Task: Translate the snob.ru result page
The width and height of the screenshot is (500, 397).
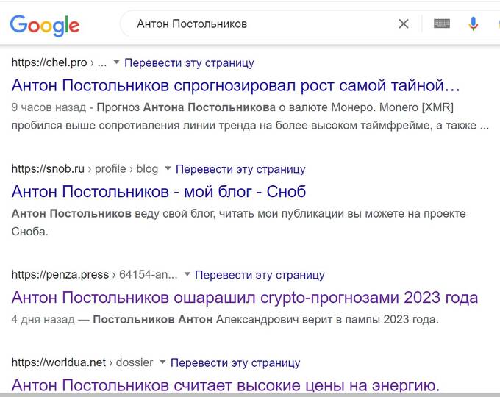Action: pyautogui.click(x=240, y=169)
